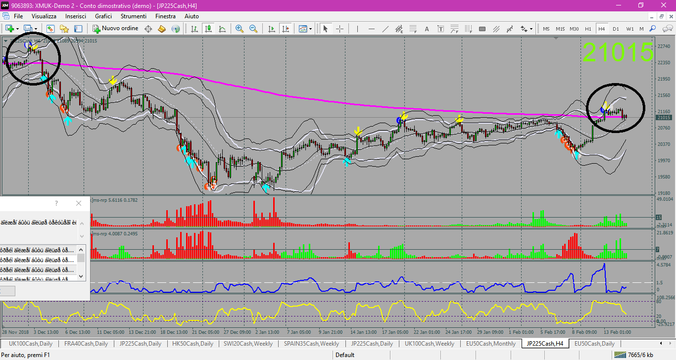676x360 pixels.
Task: Switch to HK50Cash,Daily chart tab
Action: (192, 344)
